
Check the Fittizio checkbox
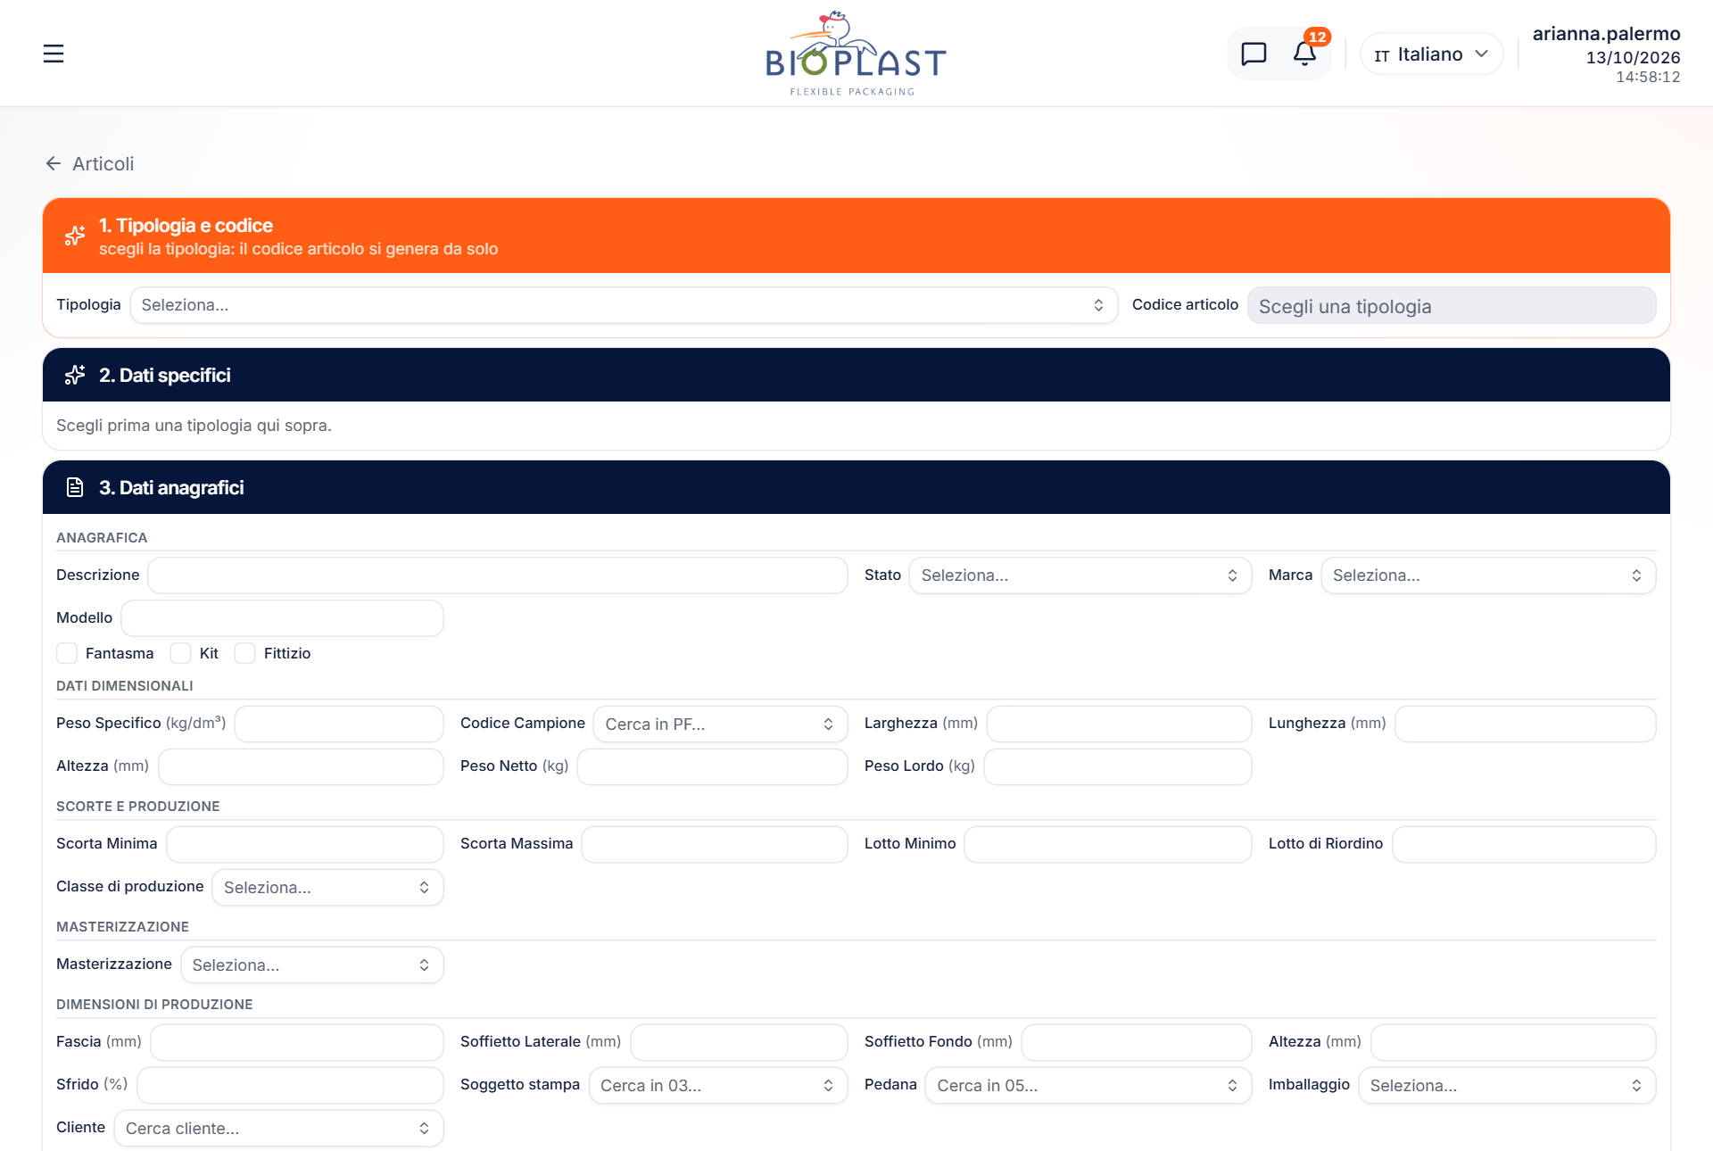pyautogui.click(x=245, y=653)
